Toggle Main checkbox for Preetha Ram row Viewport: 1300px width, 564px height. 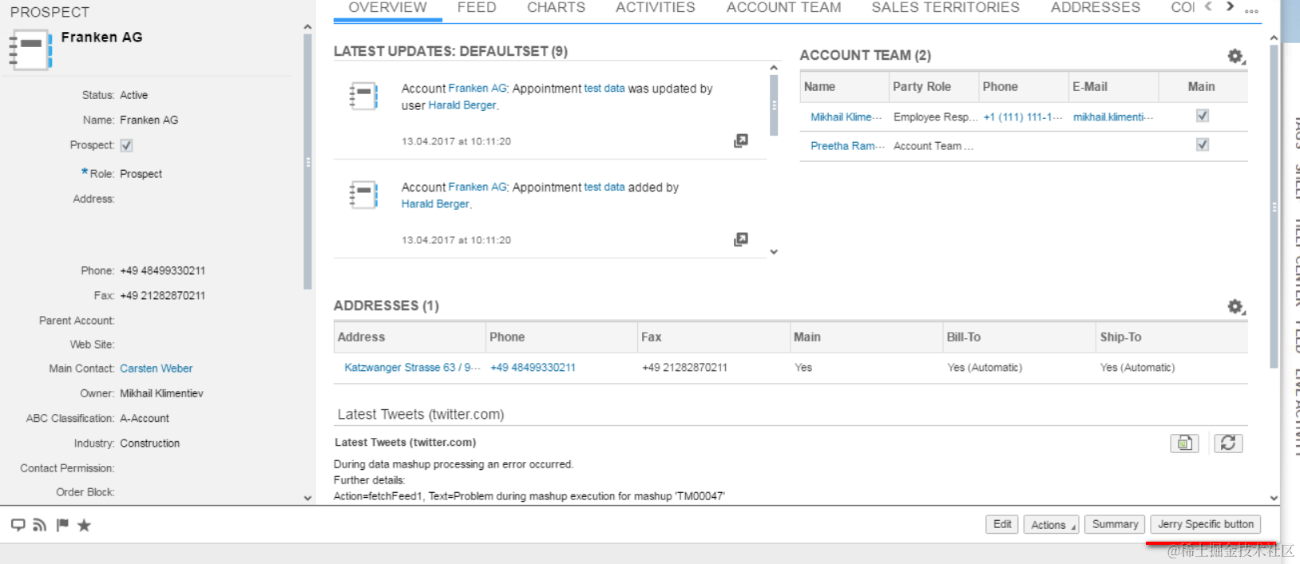1203,144
